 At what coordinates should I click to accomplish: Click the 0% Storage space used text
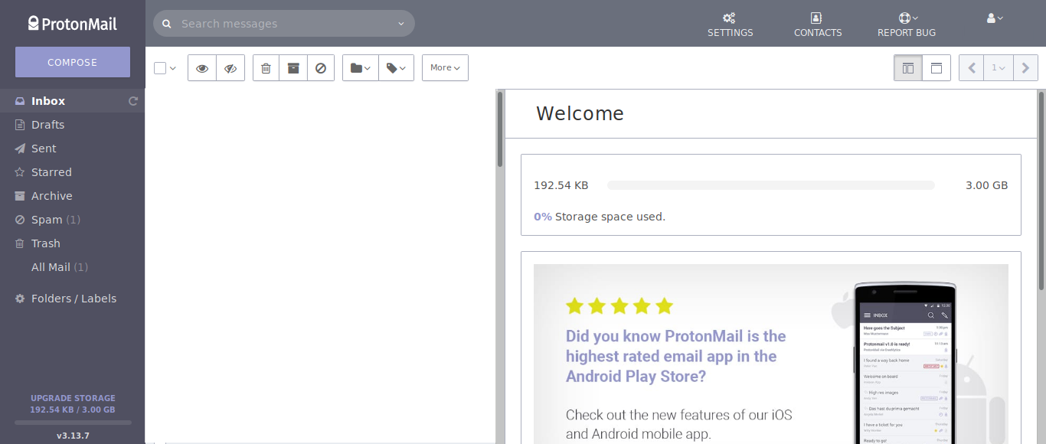click(600, 217)
